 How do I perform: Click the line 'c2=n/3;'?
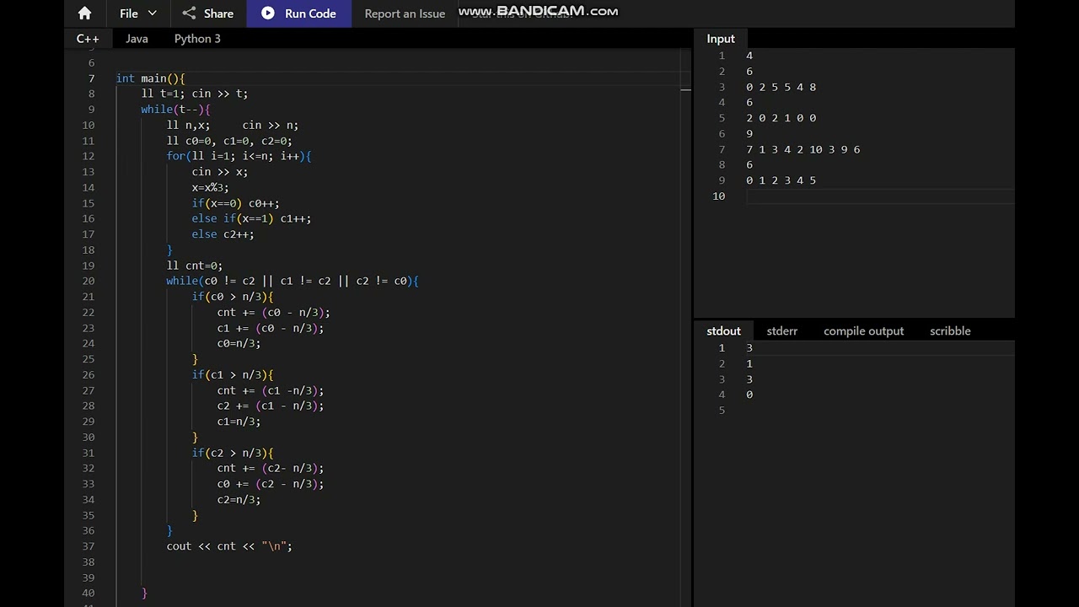point(239,499)
